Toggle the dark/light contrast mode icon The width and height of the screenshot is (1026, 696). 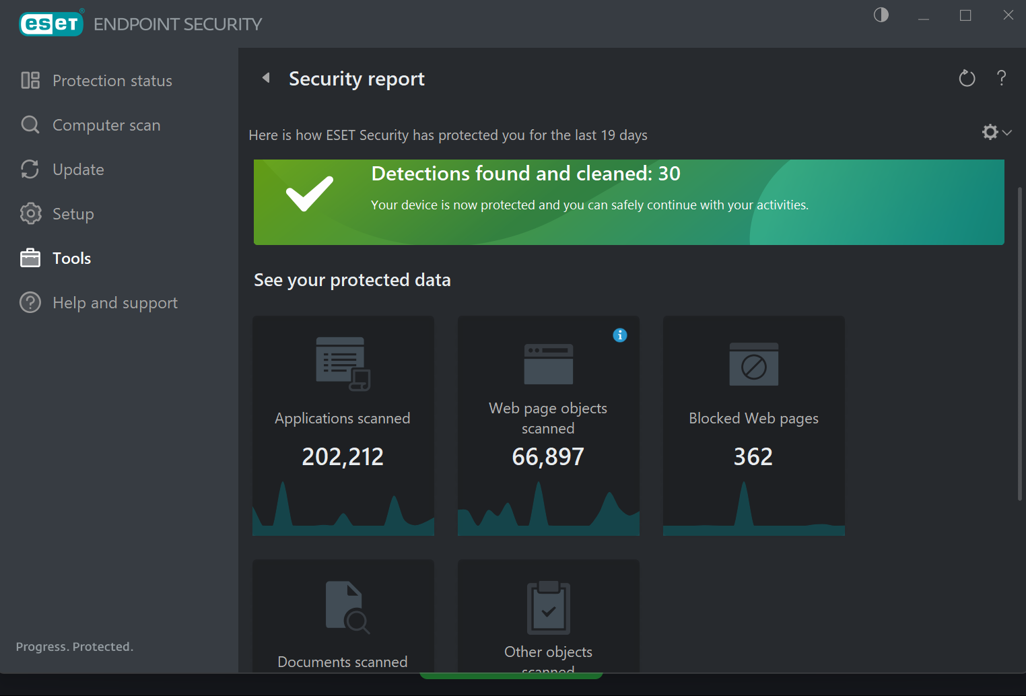pyautogui.click(x=881, y=15)
